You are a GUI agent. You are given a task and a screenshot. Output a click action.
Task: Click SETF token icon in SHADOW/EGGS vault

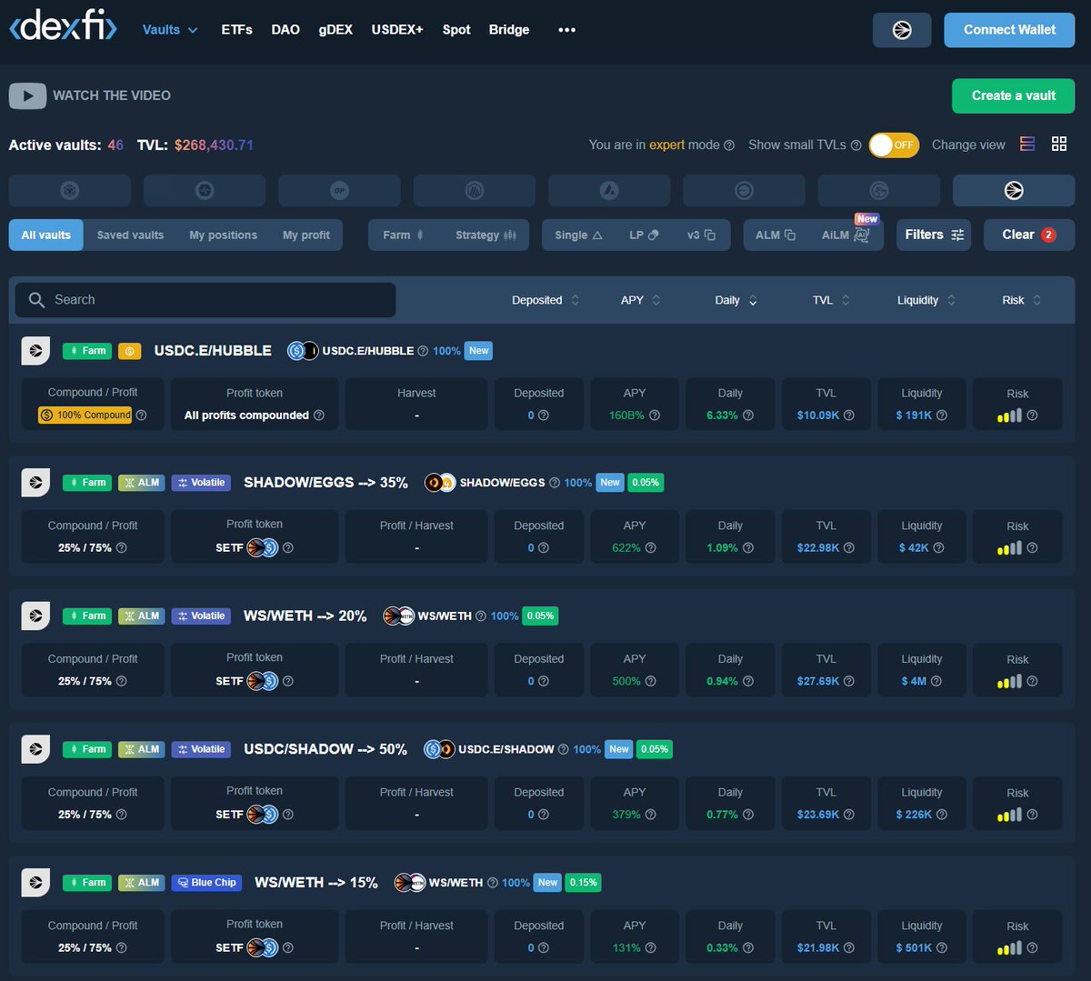coord(263,548)
